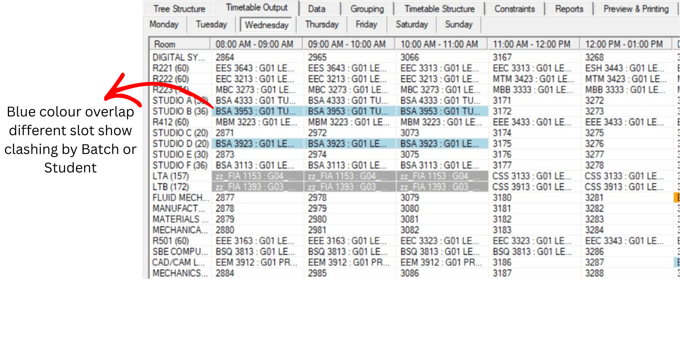
Task: Click the 12:00 PM - 01:00 PM column header
Action: pyautogui.click(x=626, y=44)
